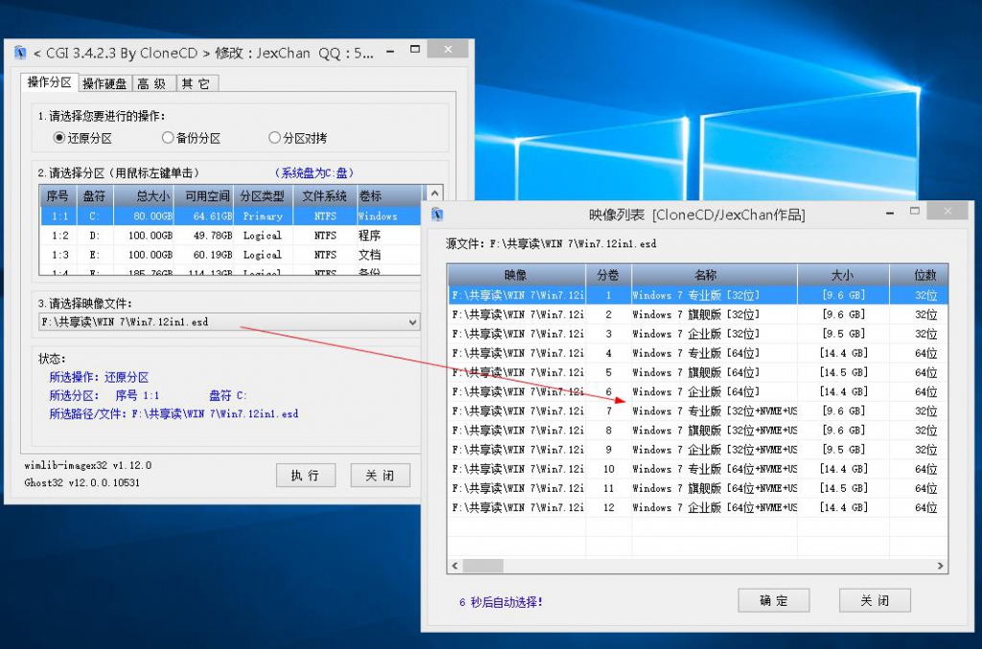Select image 1, Windows 7 专业版 [32位]
The height and width of the screenshot is (649, 982).
[x=698, y=294]
